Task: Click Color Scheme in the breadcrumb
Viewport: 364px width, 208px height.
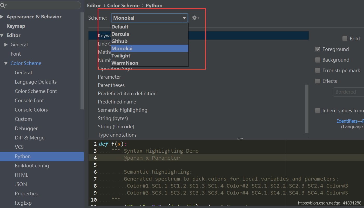Action: [x=123, y=5]
